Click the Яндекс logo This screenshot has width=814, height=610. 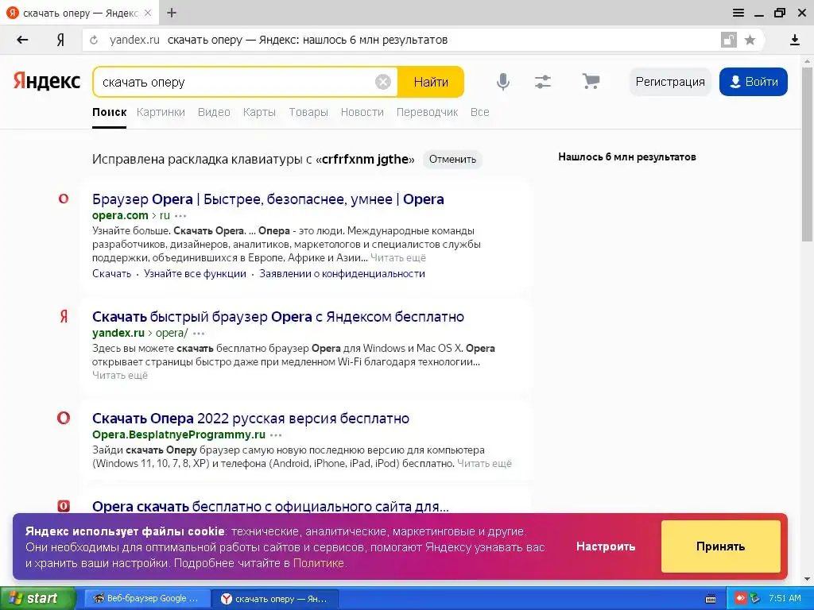47,82
